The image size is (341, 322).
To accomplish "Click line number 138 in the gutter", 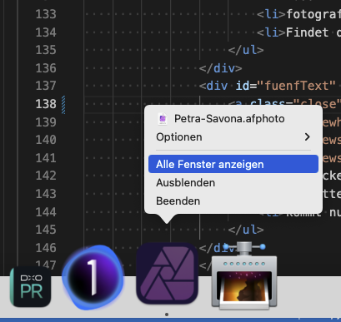I will tap(46, 104).
